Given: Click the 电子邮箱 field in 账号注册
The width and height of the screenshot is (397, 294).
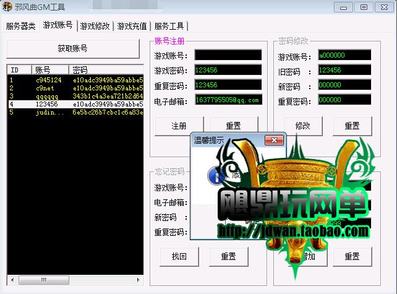Looking at the screenshot, I should coord(228,100).
